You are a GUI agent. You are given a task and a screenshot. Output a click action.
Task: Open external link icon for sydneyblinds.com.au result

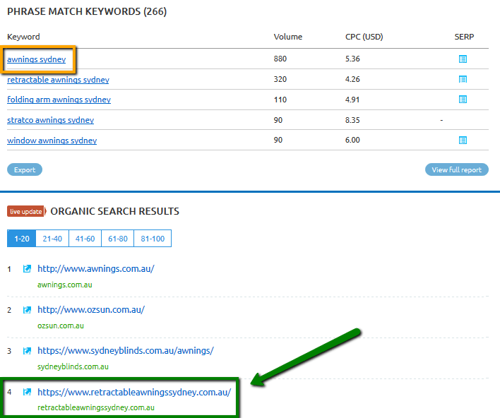point(27,351)
